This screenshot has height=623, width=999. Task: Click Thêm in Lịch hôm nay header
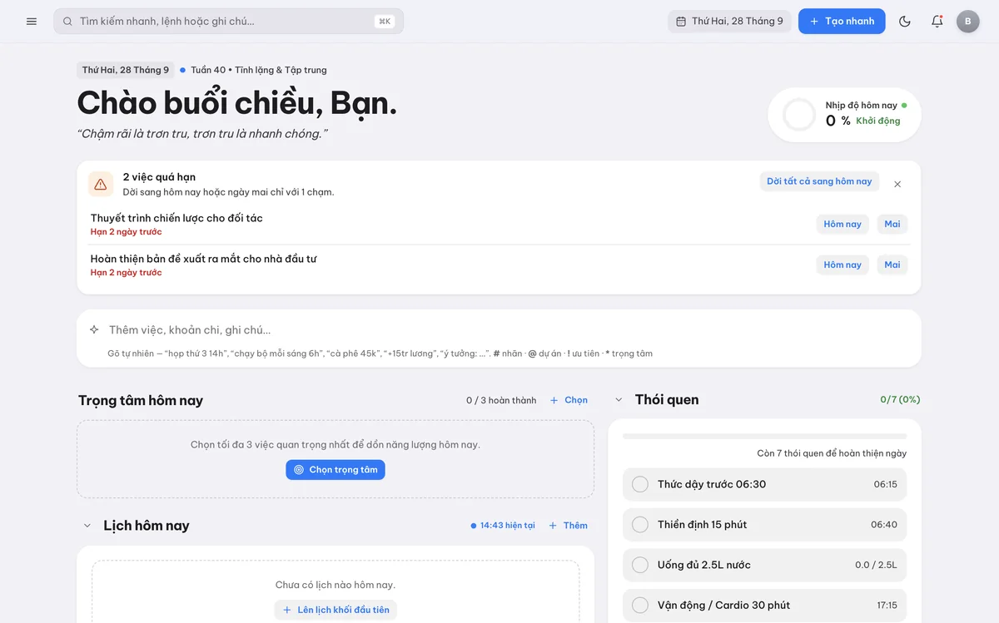(x=568, y=526)
